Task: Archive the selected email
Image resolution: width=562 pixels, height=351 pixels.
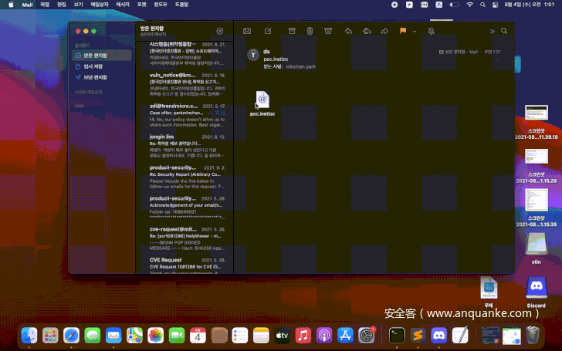Action: coord(292,31)
